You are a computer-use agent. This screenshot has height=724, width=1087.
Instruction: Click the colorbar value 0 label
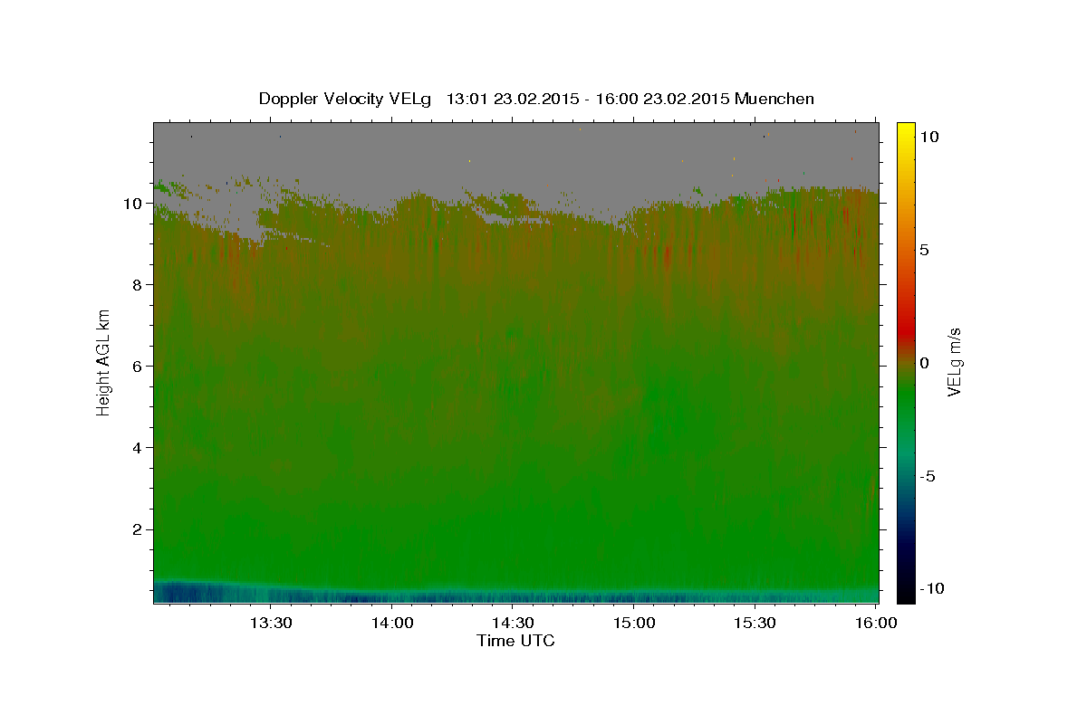coord(925,363)
